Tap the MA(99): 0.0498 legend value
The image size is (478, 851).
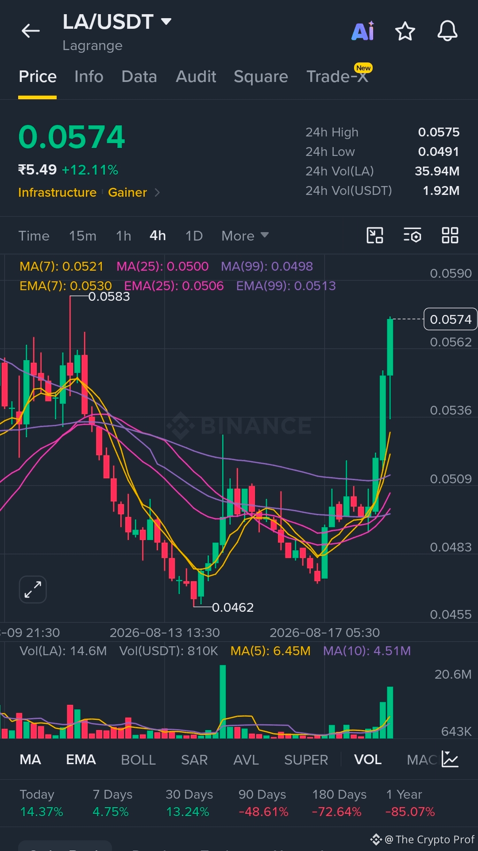267,266
